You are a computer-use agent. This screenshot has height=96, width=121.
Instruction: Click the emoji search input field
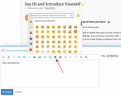[x=51, y=15]
